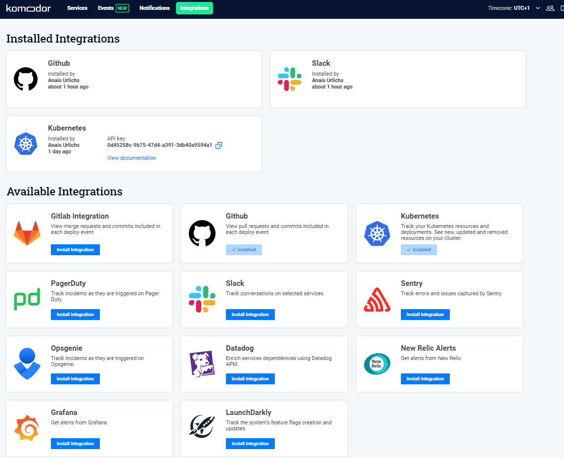Copy the Kubernetes API key

(218, 145)
